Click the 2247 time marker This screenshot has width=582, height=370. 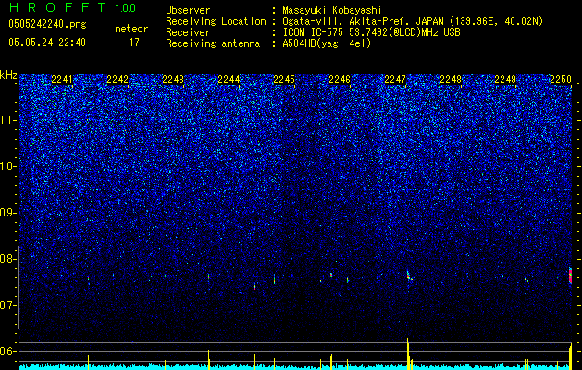(395, 79)
